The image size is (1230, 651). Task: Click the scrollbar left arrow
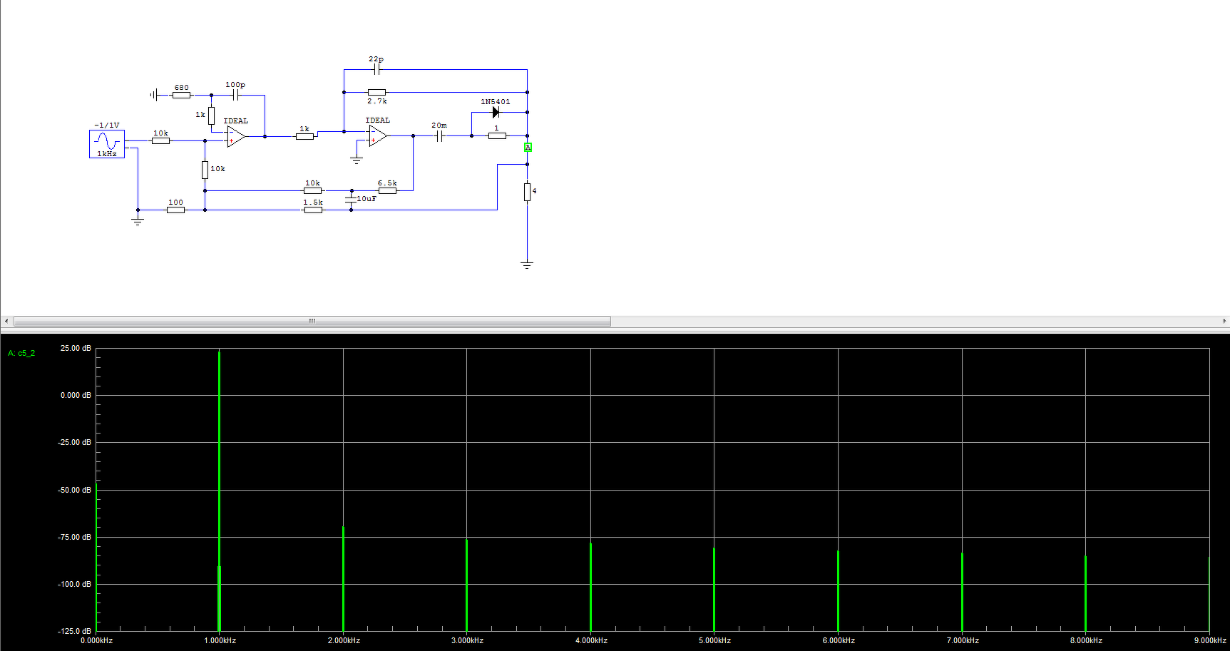(x=6, y=321)
